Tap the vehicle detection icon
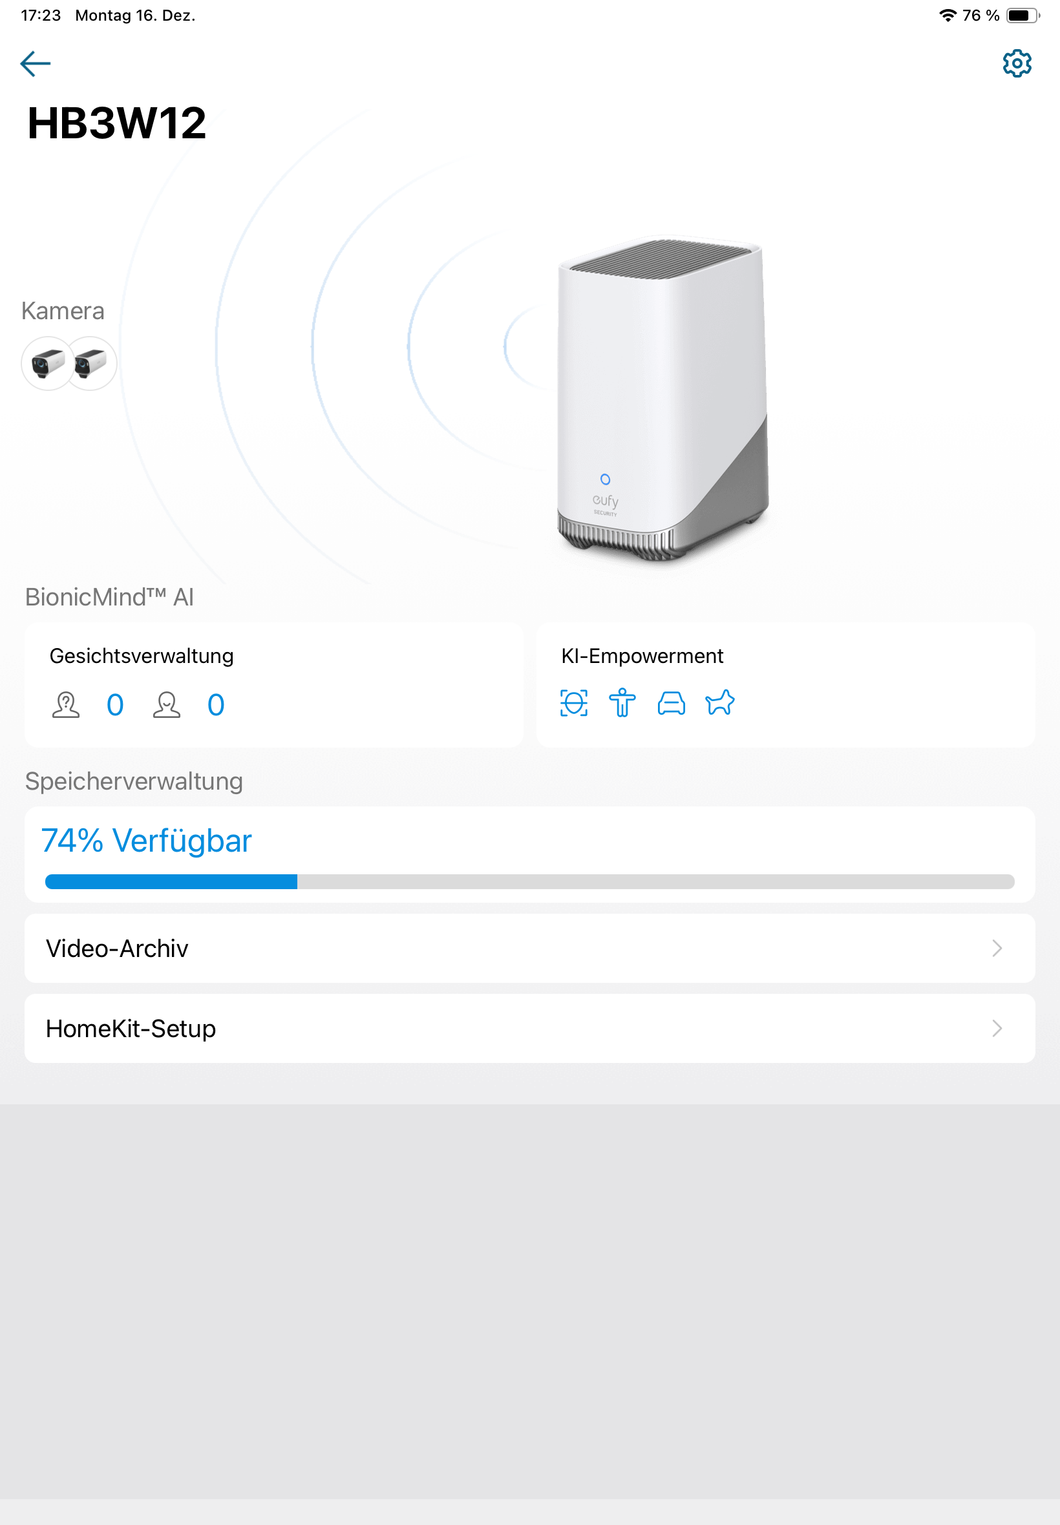Screen dimensions: 1060x1525 point(671,703)
